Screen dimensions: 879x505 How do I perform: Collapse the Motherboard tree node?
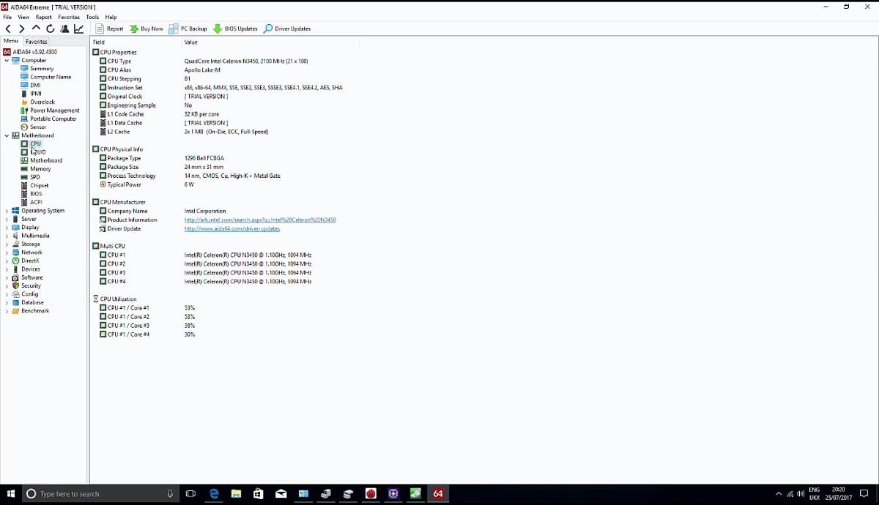tap(6, 135)
